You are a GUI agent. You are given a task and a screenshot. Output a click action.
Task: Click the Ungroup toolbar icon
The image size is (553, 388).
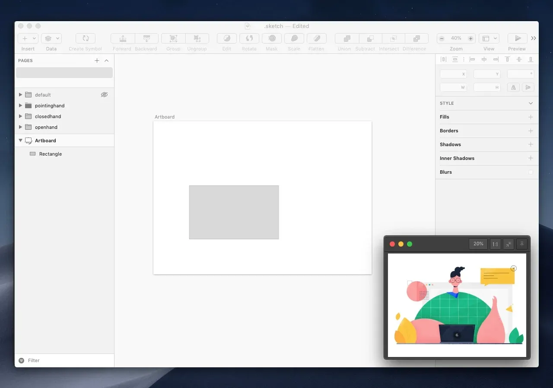click(x=197, y=38)
